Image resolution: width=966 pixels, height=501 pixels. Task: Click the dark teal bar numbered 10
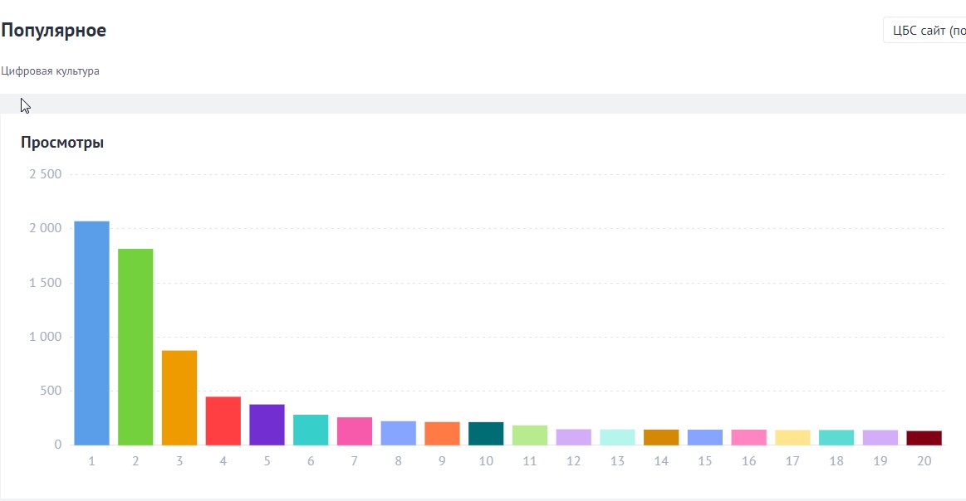click(486, 433)
